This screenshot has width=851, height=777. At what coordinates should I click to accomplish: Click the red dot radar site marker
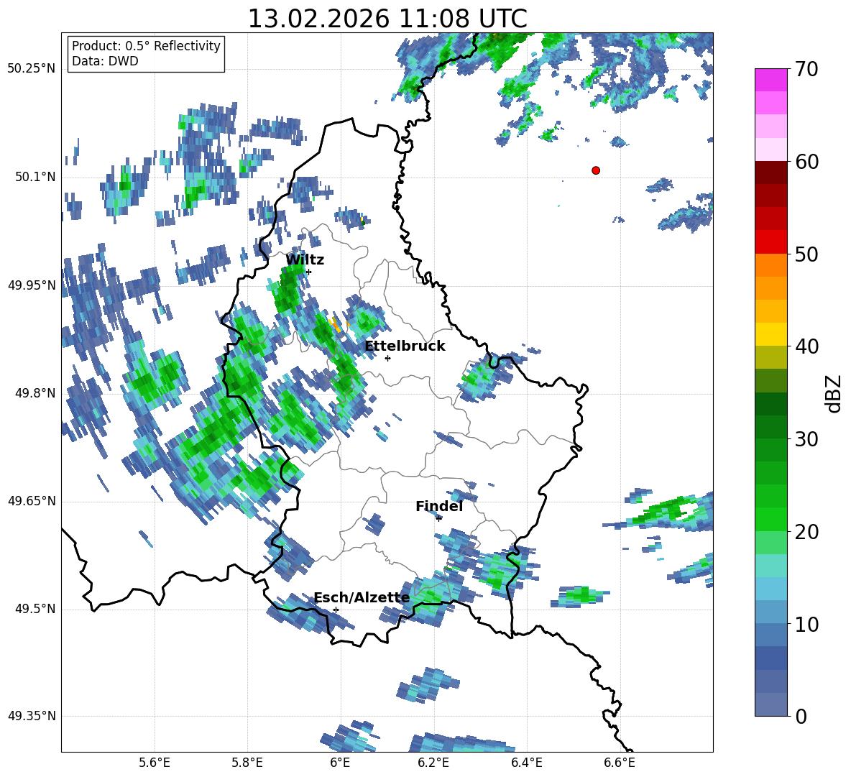(596, 170)
